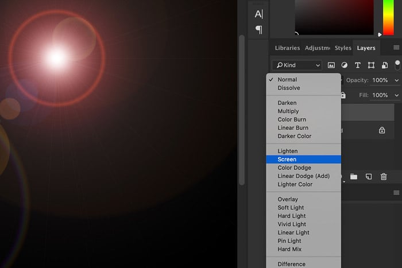Choose Pin Light blend mode
The height and width of the screenshot is (268, 402).
pyautogui.click(x=304, y=241)
